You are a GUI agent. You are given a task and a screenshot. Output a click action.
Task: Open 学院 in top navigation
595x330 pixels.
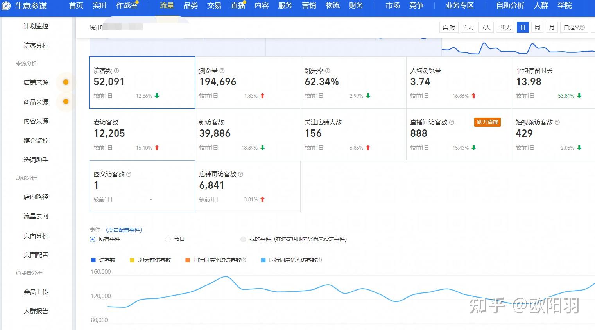pos(565,5)
